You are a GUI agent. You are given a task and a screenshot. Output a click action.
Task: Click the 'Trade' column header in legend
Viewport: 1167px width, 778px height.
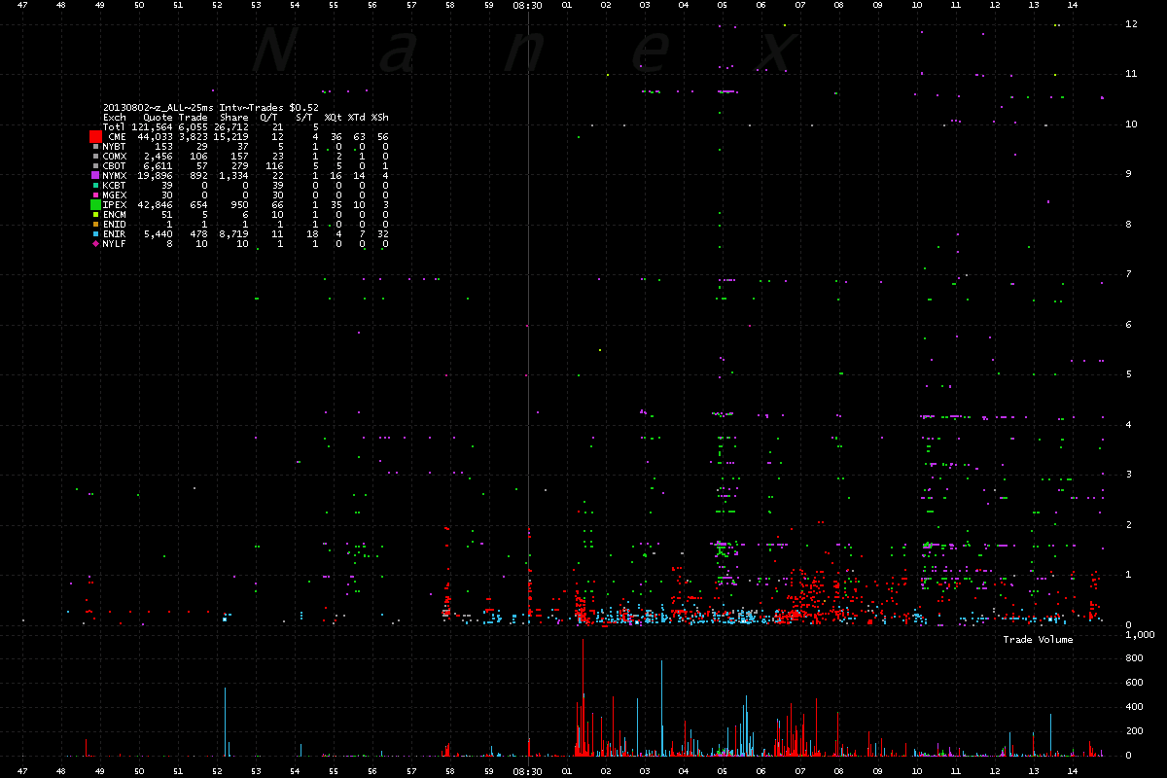(194, 118)
